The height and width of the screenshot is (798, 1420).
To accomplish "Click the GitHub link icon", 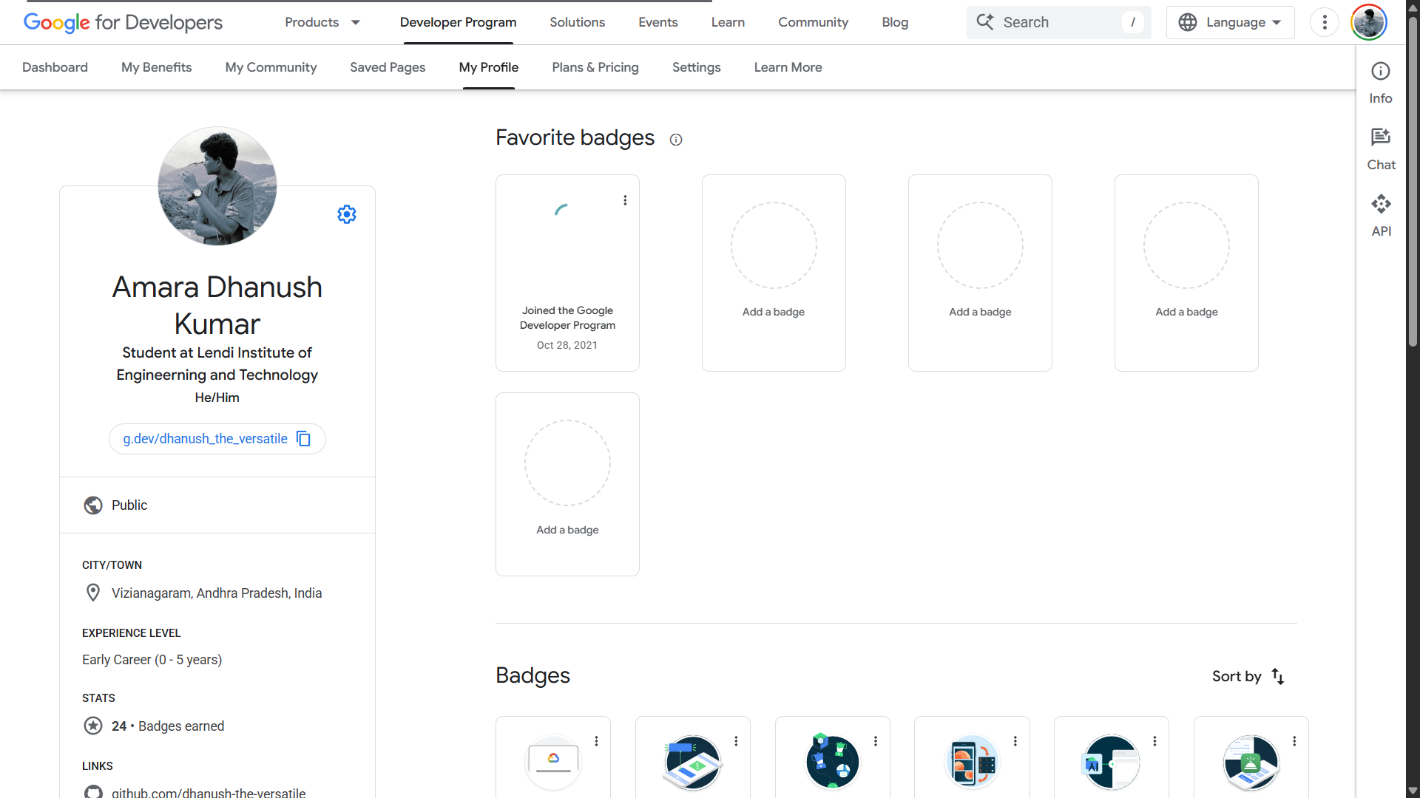I will tap(93, 792).
